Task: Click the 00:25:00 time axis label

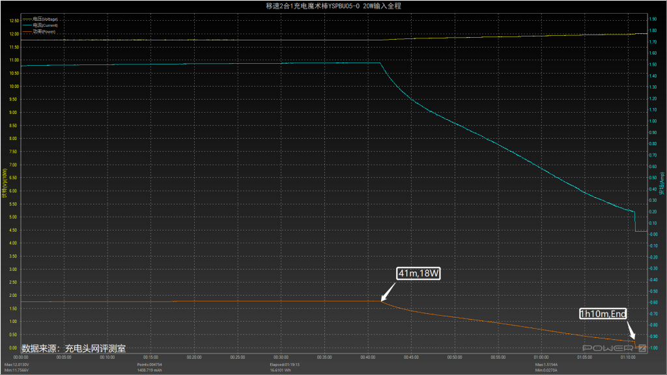Action: coord(237,357)
